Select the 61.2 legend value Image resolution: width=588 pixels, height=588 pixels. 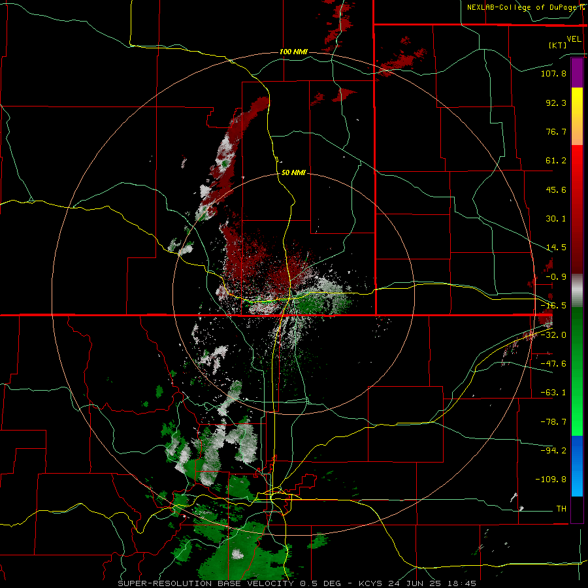[x=556, y=161]
